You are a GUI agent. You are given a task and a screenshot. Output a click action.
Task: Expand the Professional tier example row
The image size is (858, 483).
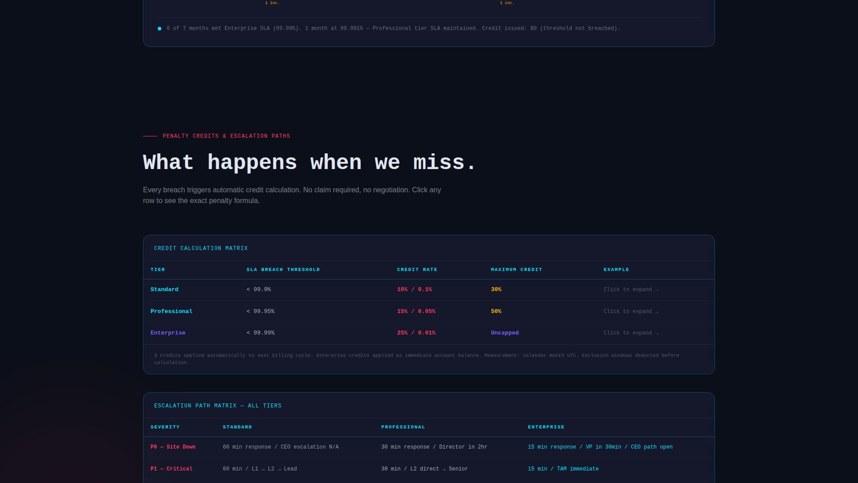[631, 311]
